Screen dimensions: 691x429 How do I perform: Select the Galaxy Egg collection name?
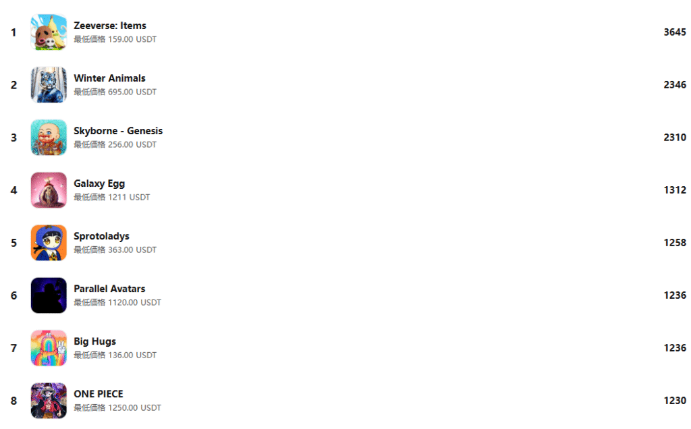[99, 183]
